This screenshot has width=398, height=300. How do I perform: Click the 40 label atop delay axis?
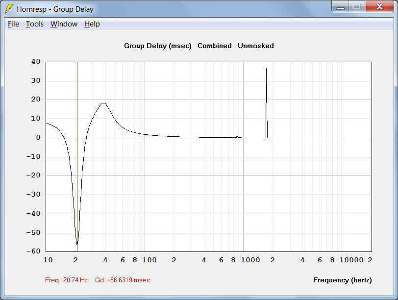pyautogui.click(x=36, y=61)
